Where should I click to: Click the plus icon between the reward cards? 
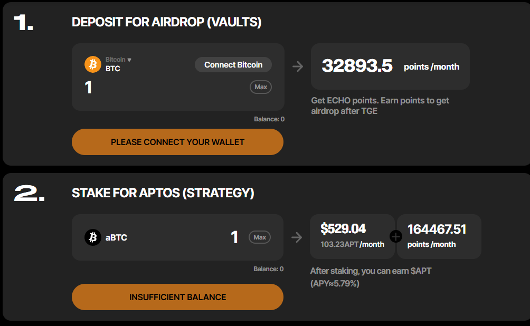click(396, 236)
